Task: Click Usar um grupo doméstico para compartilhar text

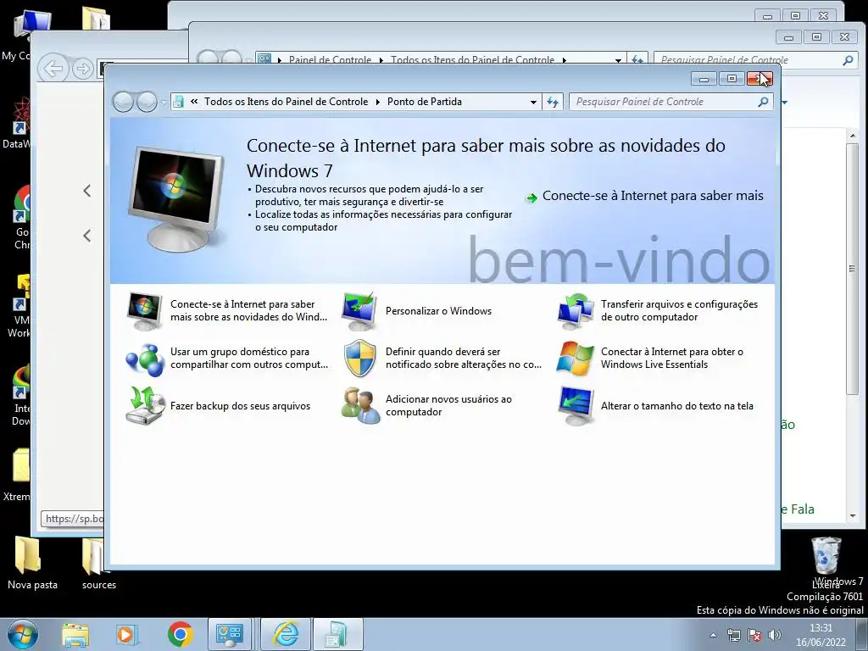Action: (249, 359)
